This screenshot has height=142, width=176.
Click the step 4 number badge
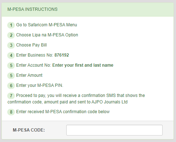pos(11,56)
